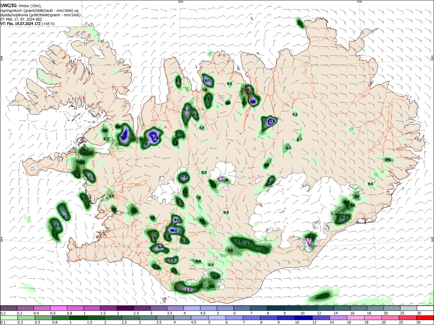Click the '6.1' precipitation value
This screenshot has height=325, width=434.
tap(148, 145)
